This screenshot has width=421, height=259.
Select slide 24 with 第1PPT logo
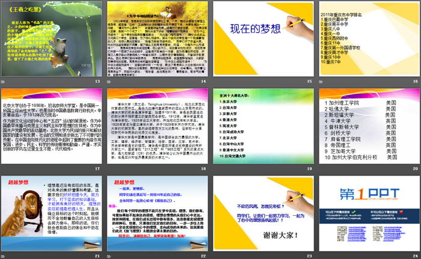[x=369, y=213]
